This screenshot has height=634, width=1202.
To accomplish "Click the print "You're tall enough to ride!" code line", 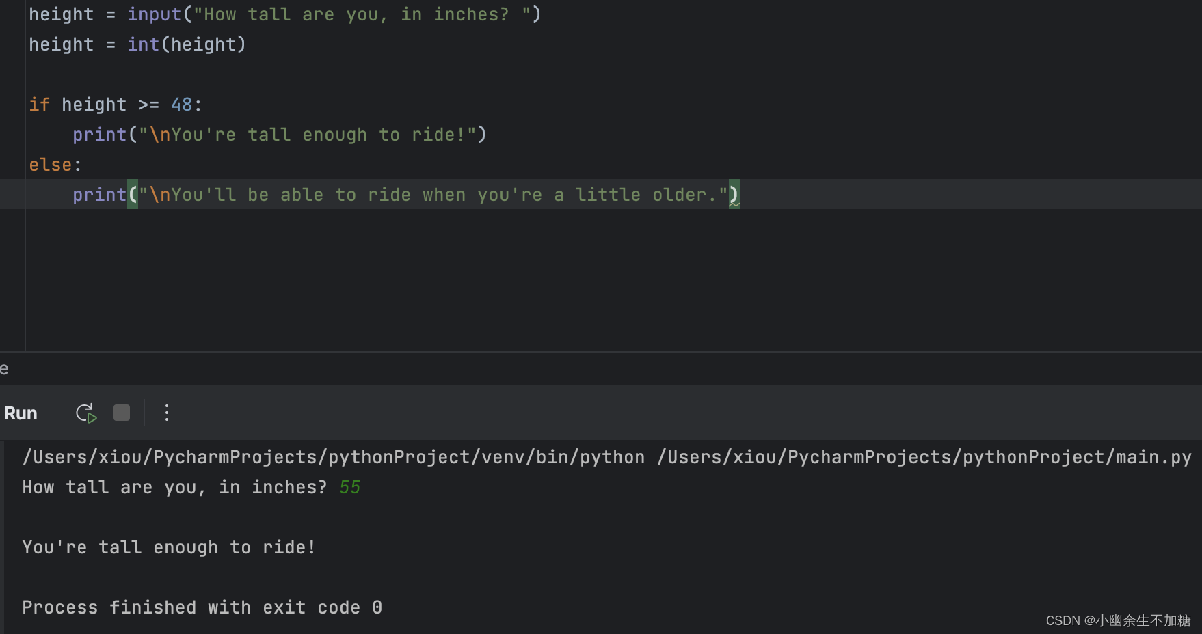I will (280, 135).
